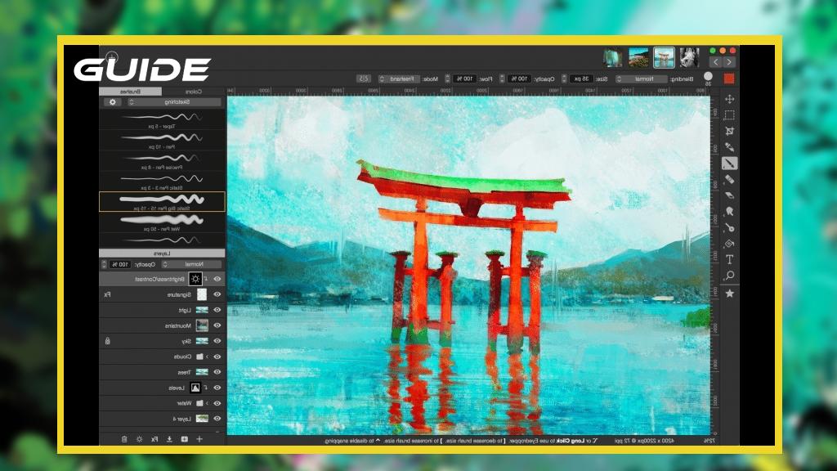Hide the Signature layer
837x471 pixels.
(x=217, y=294)
